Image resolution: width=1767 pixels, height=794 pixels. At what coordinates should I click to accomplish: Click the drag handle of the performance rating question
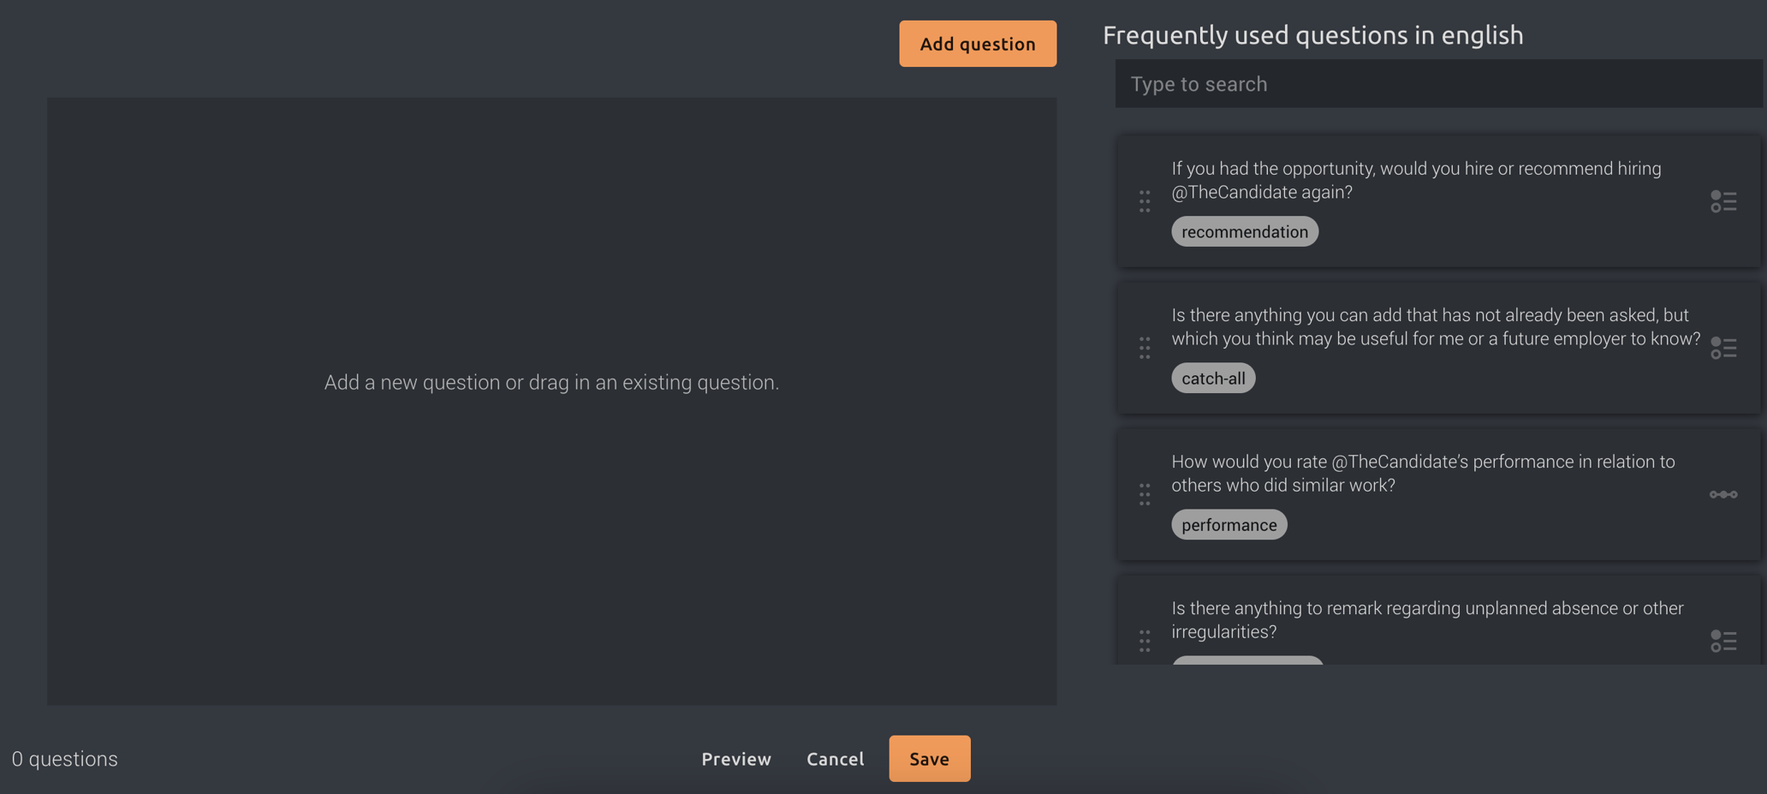click(x=1145, y=494)
